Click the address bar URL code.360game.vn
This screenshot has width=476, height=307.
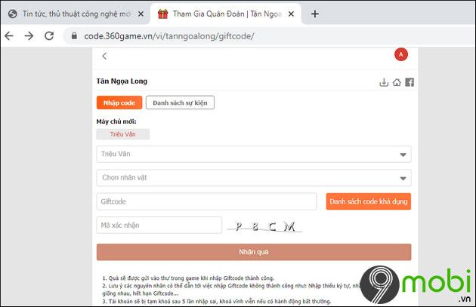point(168,36)
